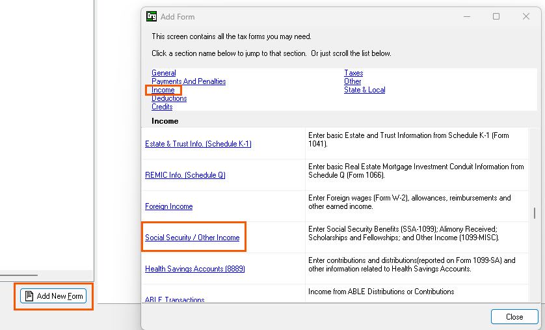The height and width of the screenshot is (330, 545).
Task: Maximize the Add Form window
Action: point(496,16)
